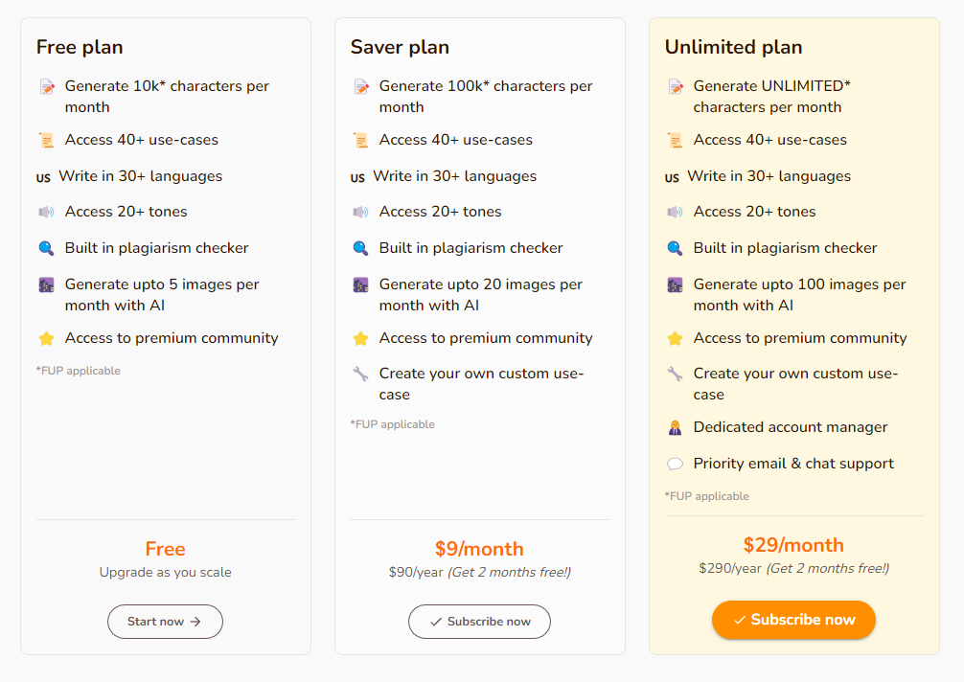Click the wrench icon in Saver plan
The width and height of the screenshot is (964, 682).
coord(361,374)
